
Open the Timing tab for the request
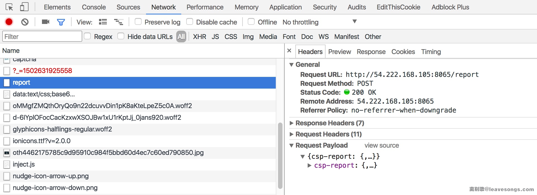431,52
